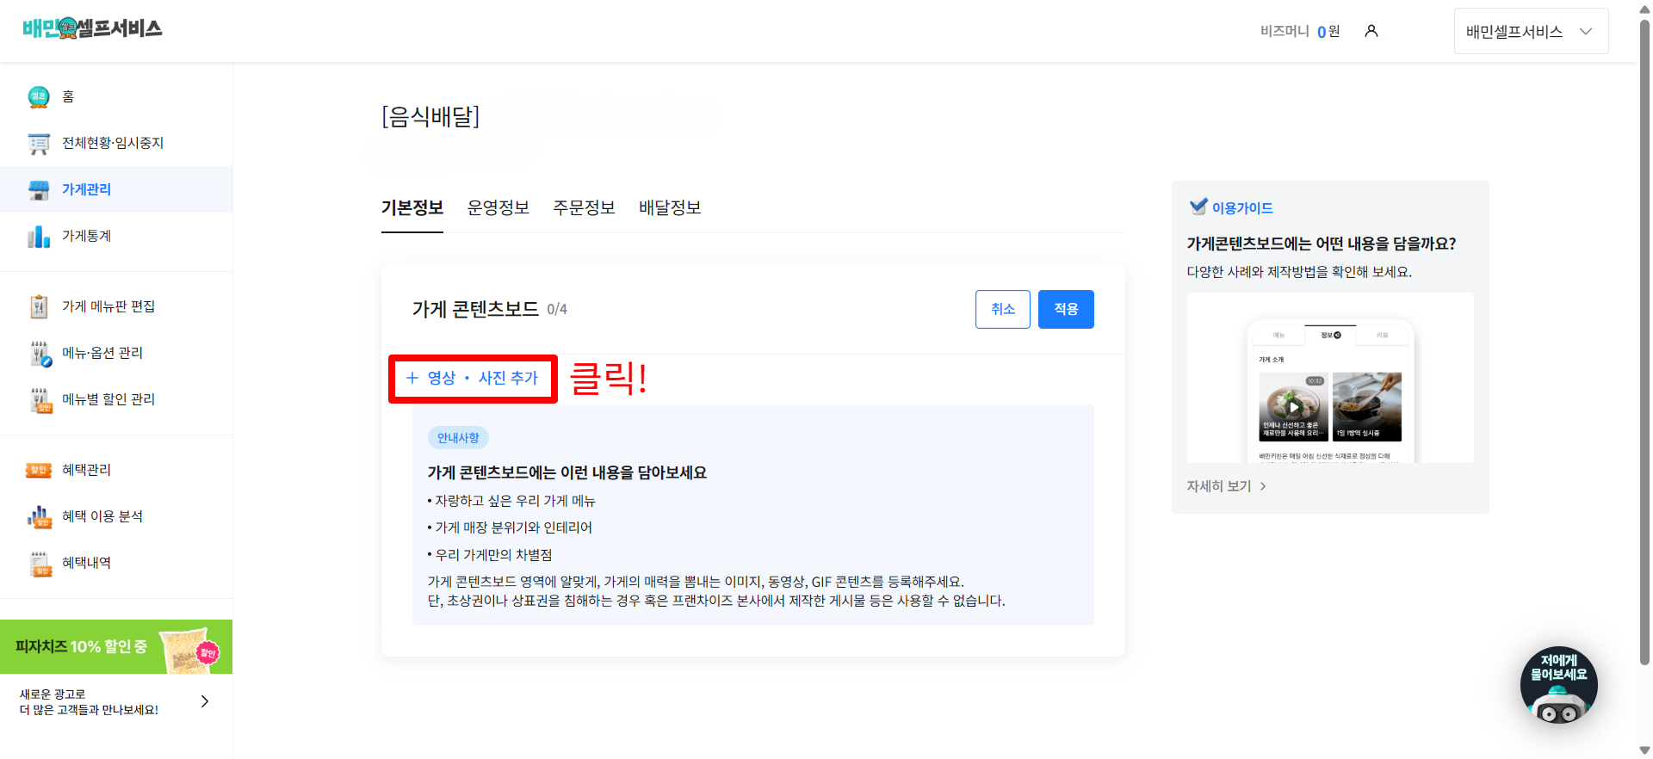1653x759 pixels.
Task: Open the 저에게 물어보세요 chatbot
Action: (1559, 685)
